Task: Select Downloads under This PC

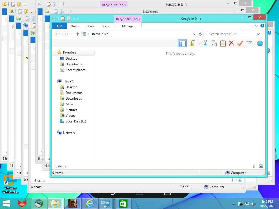Action: coord(74,98)
